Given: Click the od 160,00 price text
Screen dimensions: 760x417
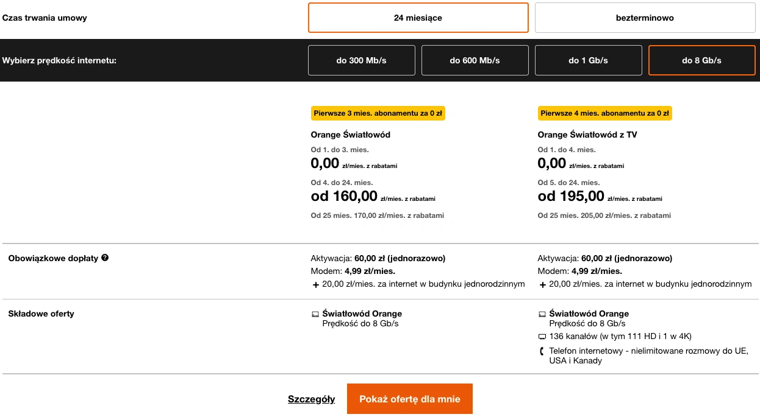Looking at the screenshot, I should 345,196.
